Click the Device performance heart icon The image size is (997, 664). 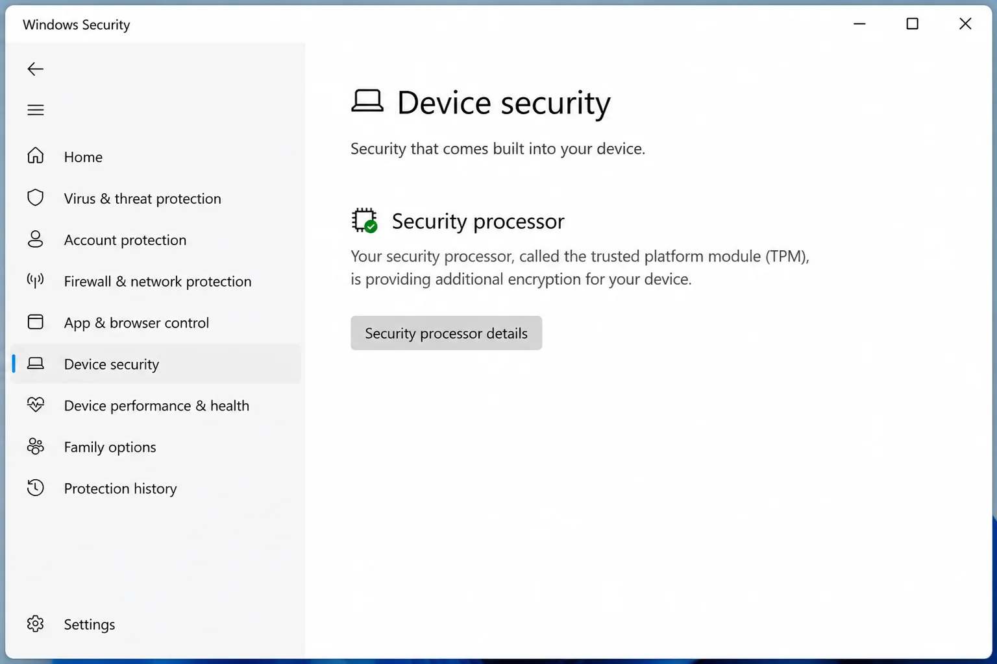36,405
